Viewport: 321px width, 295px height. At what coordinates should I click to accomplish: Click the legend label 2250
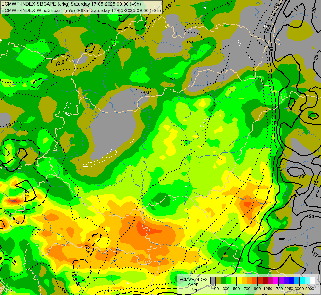[289, 289]
